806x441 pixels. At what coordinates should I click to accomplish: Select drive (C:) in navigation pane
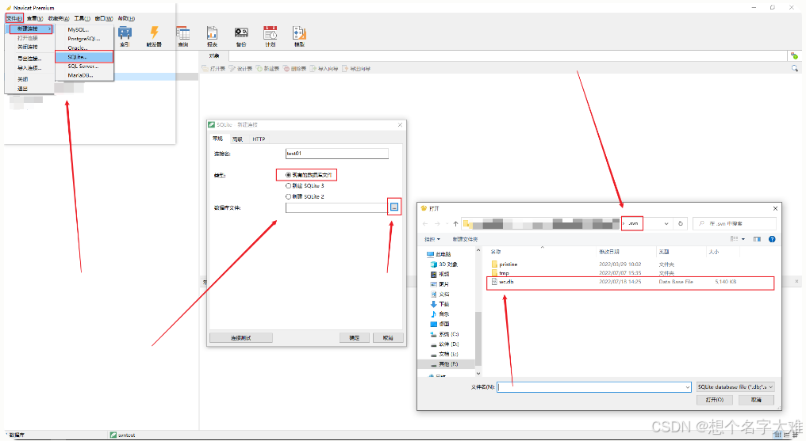pos(444,334)
